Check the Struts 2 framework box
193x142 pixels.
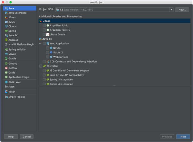pyautogui.click(x=48, y=53)
